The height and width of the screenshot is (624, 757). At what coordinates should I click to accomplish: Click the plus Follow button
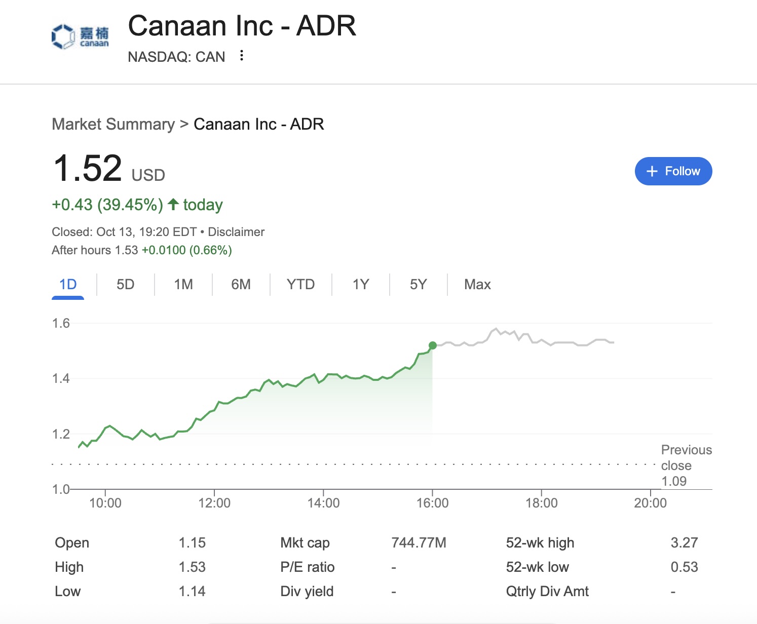(673, 171)
